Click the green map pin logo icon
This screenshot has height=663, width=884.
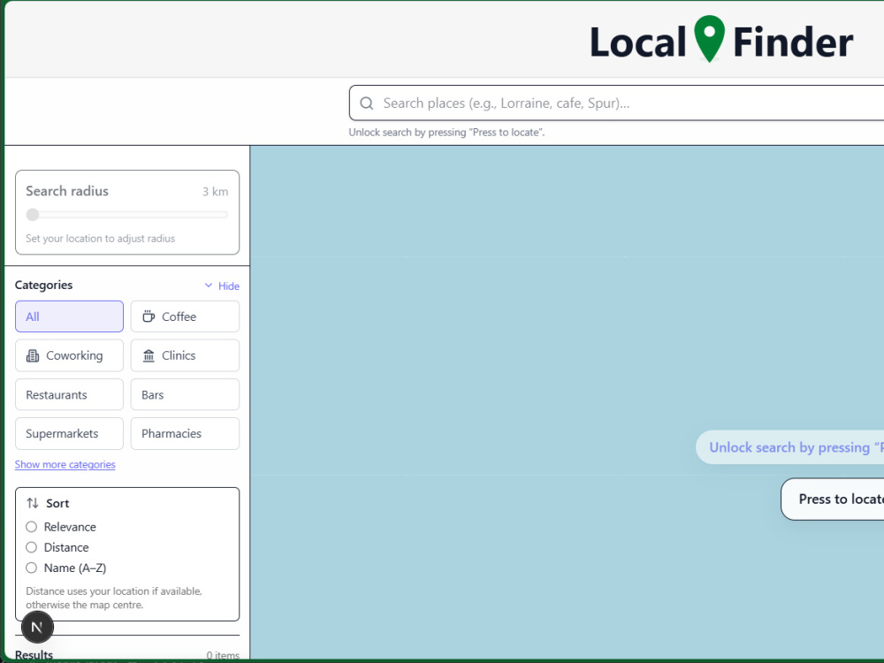coord(709,38)
